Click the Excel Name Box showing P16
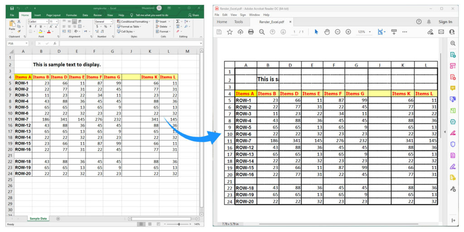This screenshot has height=232, width=464. tap(18, 43)
